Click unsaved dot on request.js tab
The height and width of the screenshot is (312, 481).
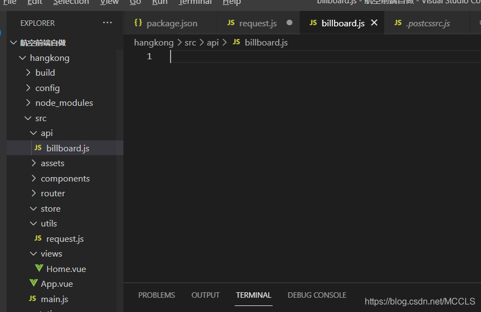289,22
